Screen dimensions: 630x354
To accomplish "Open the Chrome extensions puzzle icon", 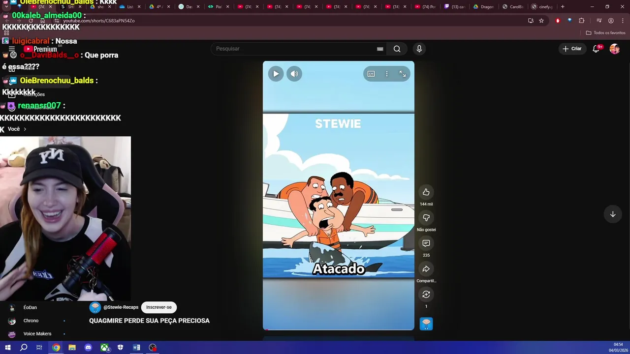I will [582, 21].
